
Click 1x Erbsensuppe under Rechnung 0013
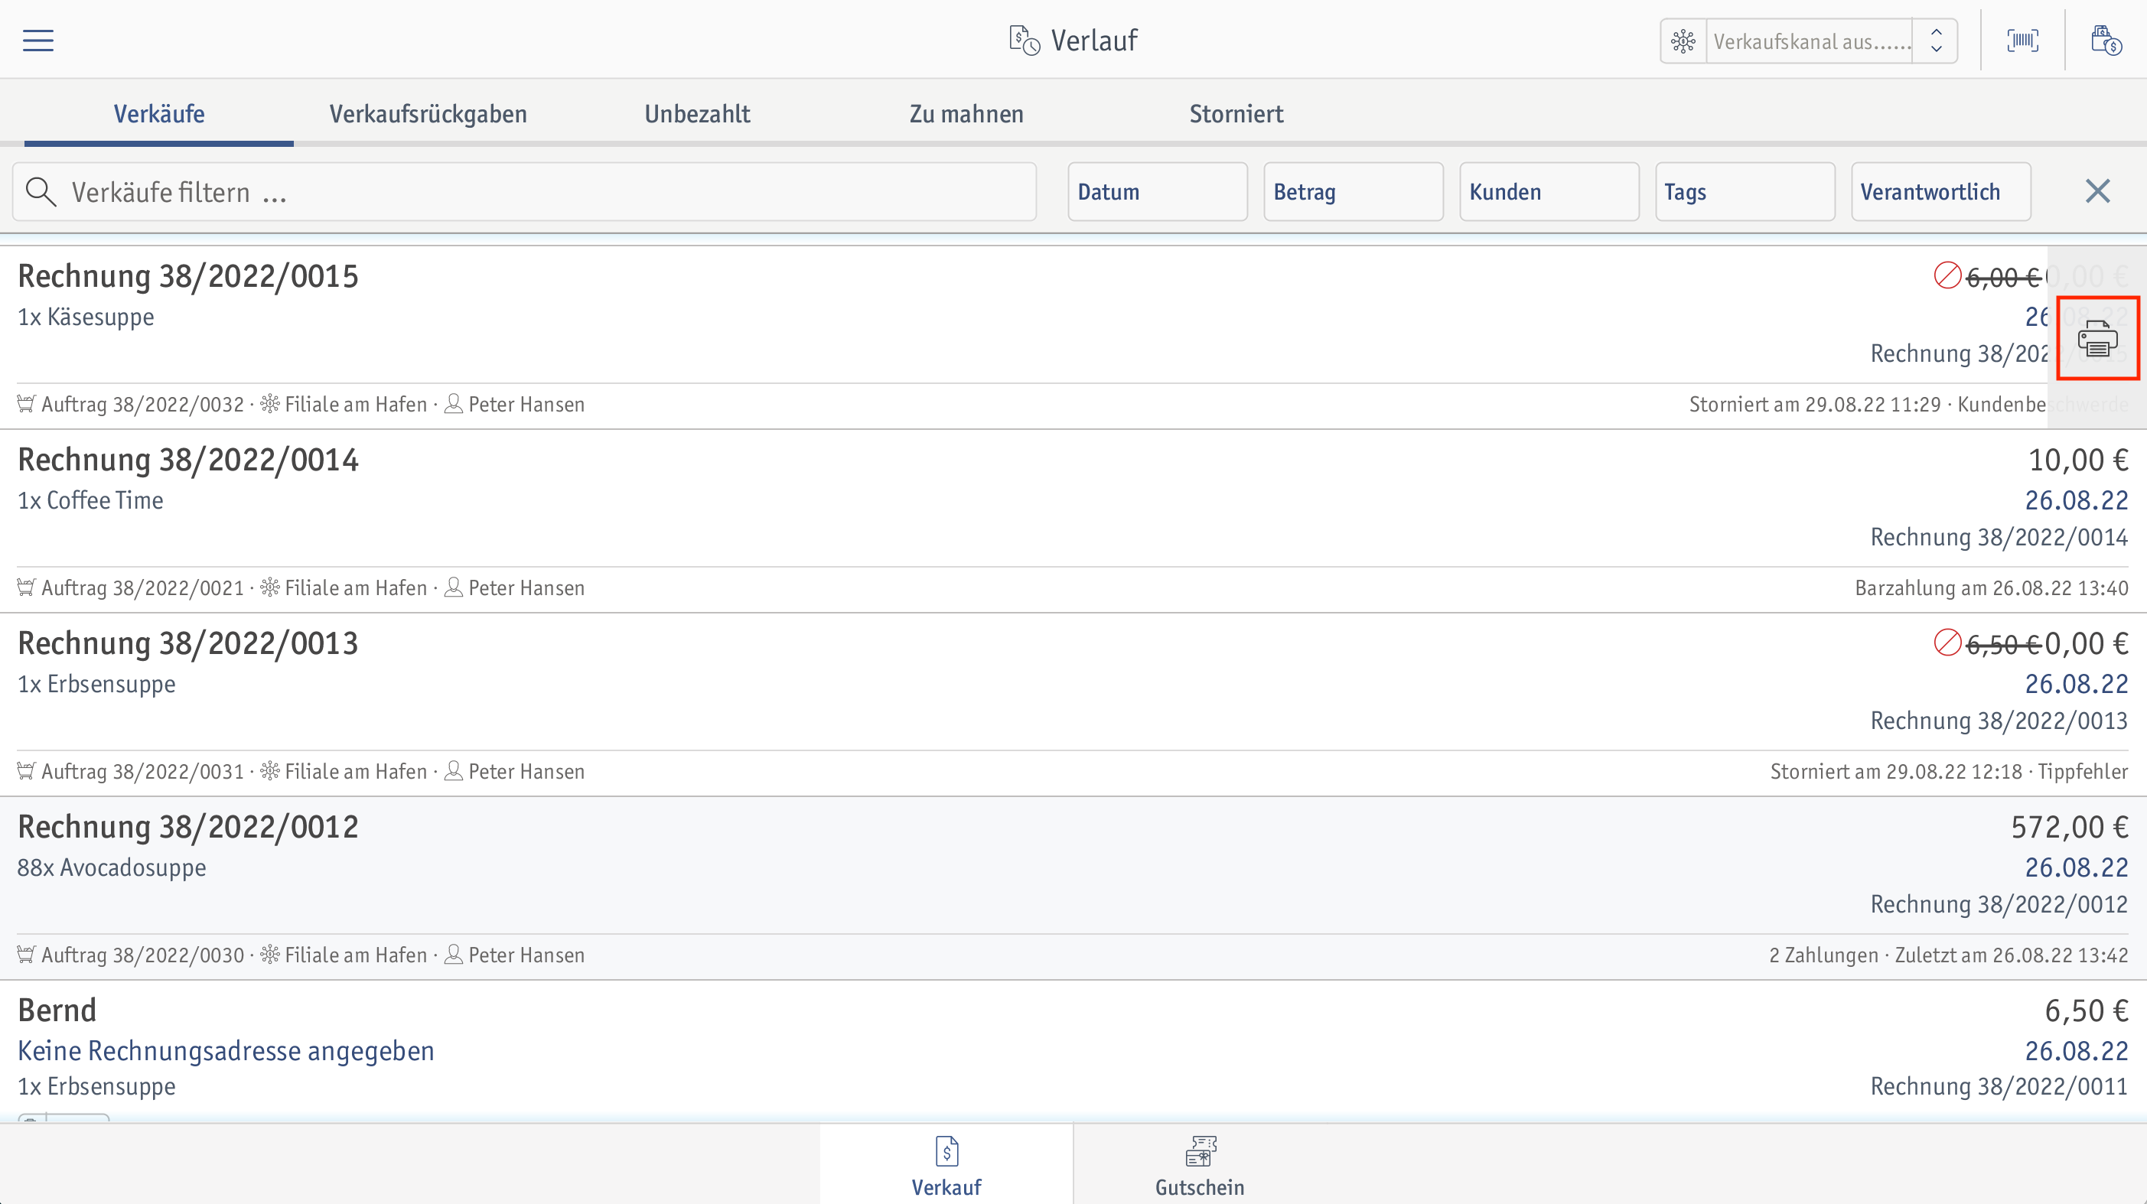(96, 684)
